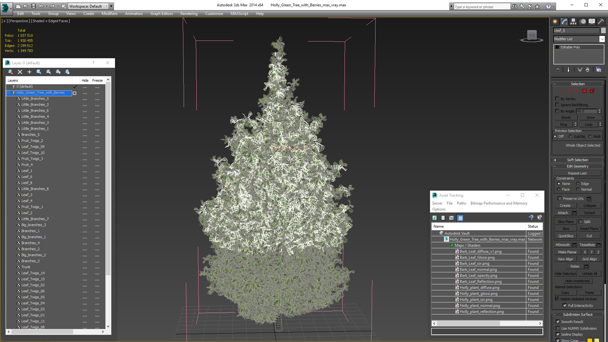
Task: Click Hide/Unhide All Layers icon
Action: click(58, 72)
